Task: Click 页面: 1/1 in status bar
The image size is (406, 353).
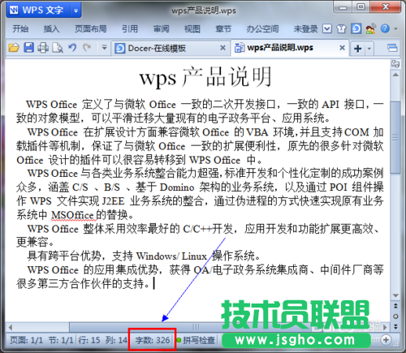Action: [26, 340]
